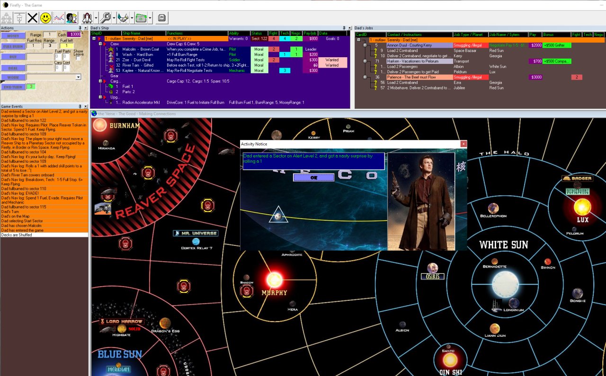Click the wrench toolbar icon
The height and width of the screenshot is (376, 606).
pyautogui.click(x=105, y=18)
